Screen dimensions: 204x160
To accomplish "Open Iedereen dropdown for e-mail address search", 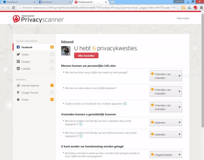I will pos(166,122).
